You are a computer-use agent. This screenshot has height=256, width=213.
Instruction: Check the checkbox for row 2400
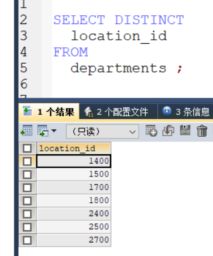[x=27, y=214]
